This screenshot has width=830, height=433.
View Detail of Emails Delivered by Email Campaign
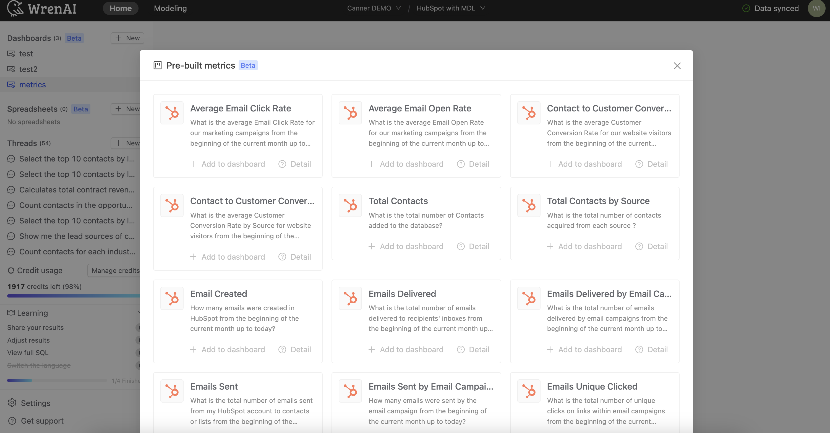651,349
